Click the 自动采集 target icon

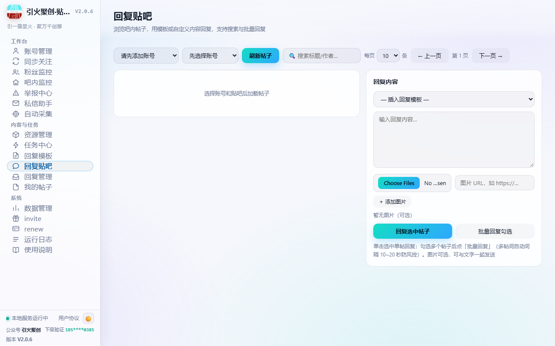tap(16, 114)
